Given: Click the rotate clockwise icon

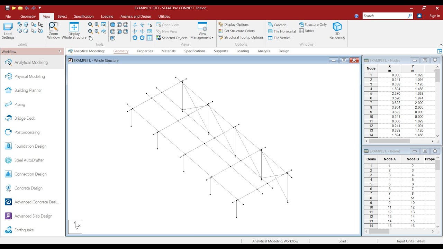Looking at the screenshot, I should (x=142, y=38).
